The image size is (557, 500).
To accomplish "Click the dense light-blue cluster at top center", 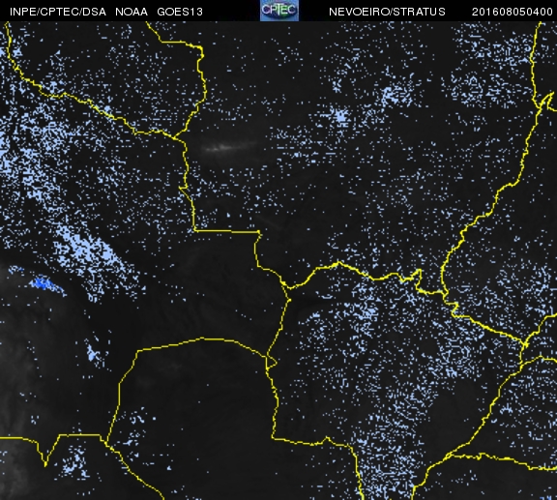I will (341, 116).
